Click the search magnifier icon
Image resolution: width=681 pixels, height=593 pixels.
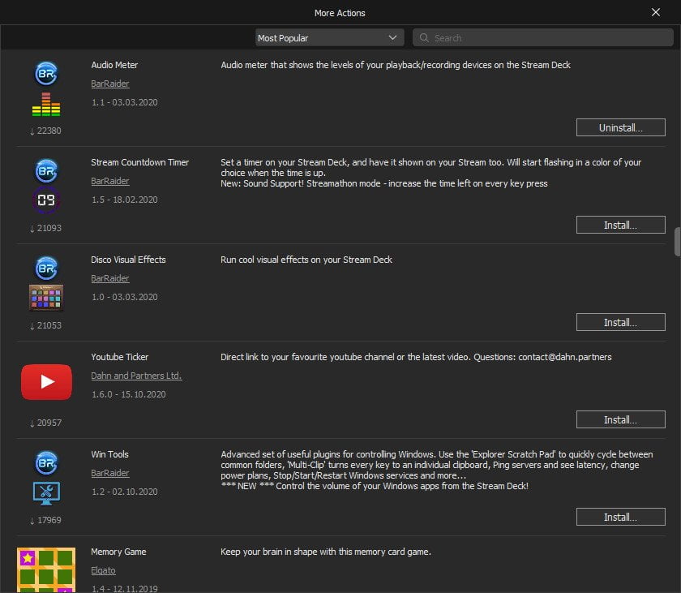(x=424, y=38)
